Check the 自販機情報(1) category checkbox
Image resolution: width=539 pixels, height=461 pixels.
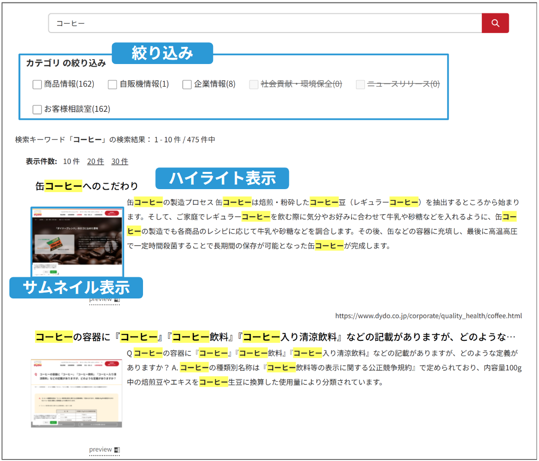tap(112, 84)
